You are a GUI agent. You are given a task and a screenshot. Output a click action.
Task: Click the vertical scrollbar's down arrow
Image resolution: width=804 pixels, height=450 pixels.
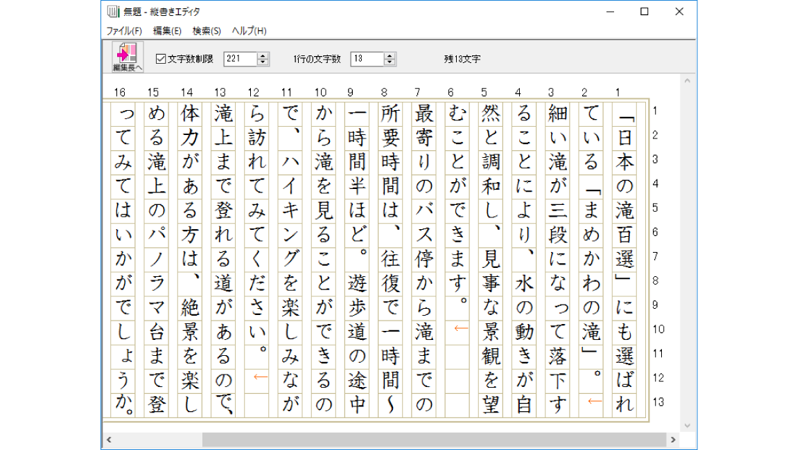pyautogui.click(x=686, y=426)
